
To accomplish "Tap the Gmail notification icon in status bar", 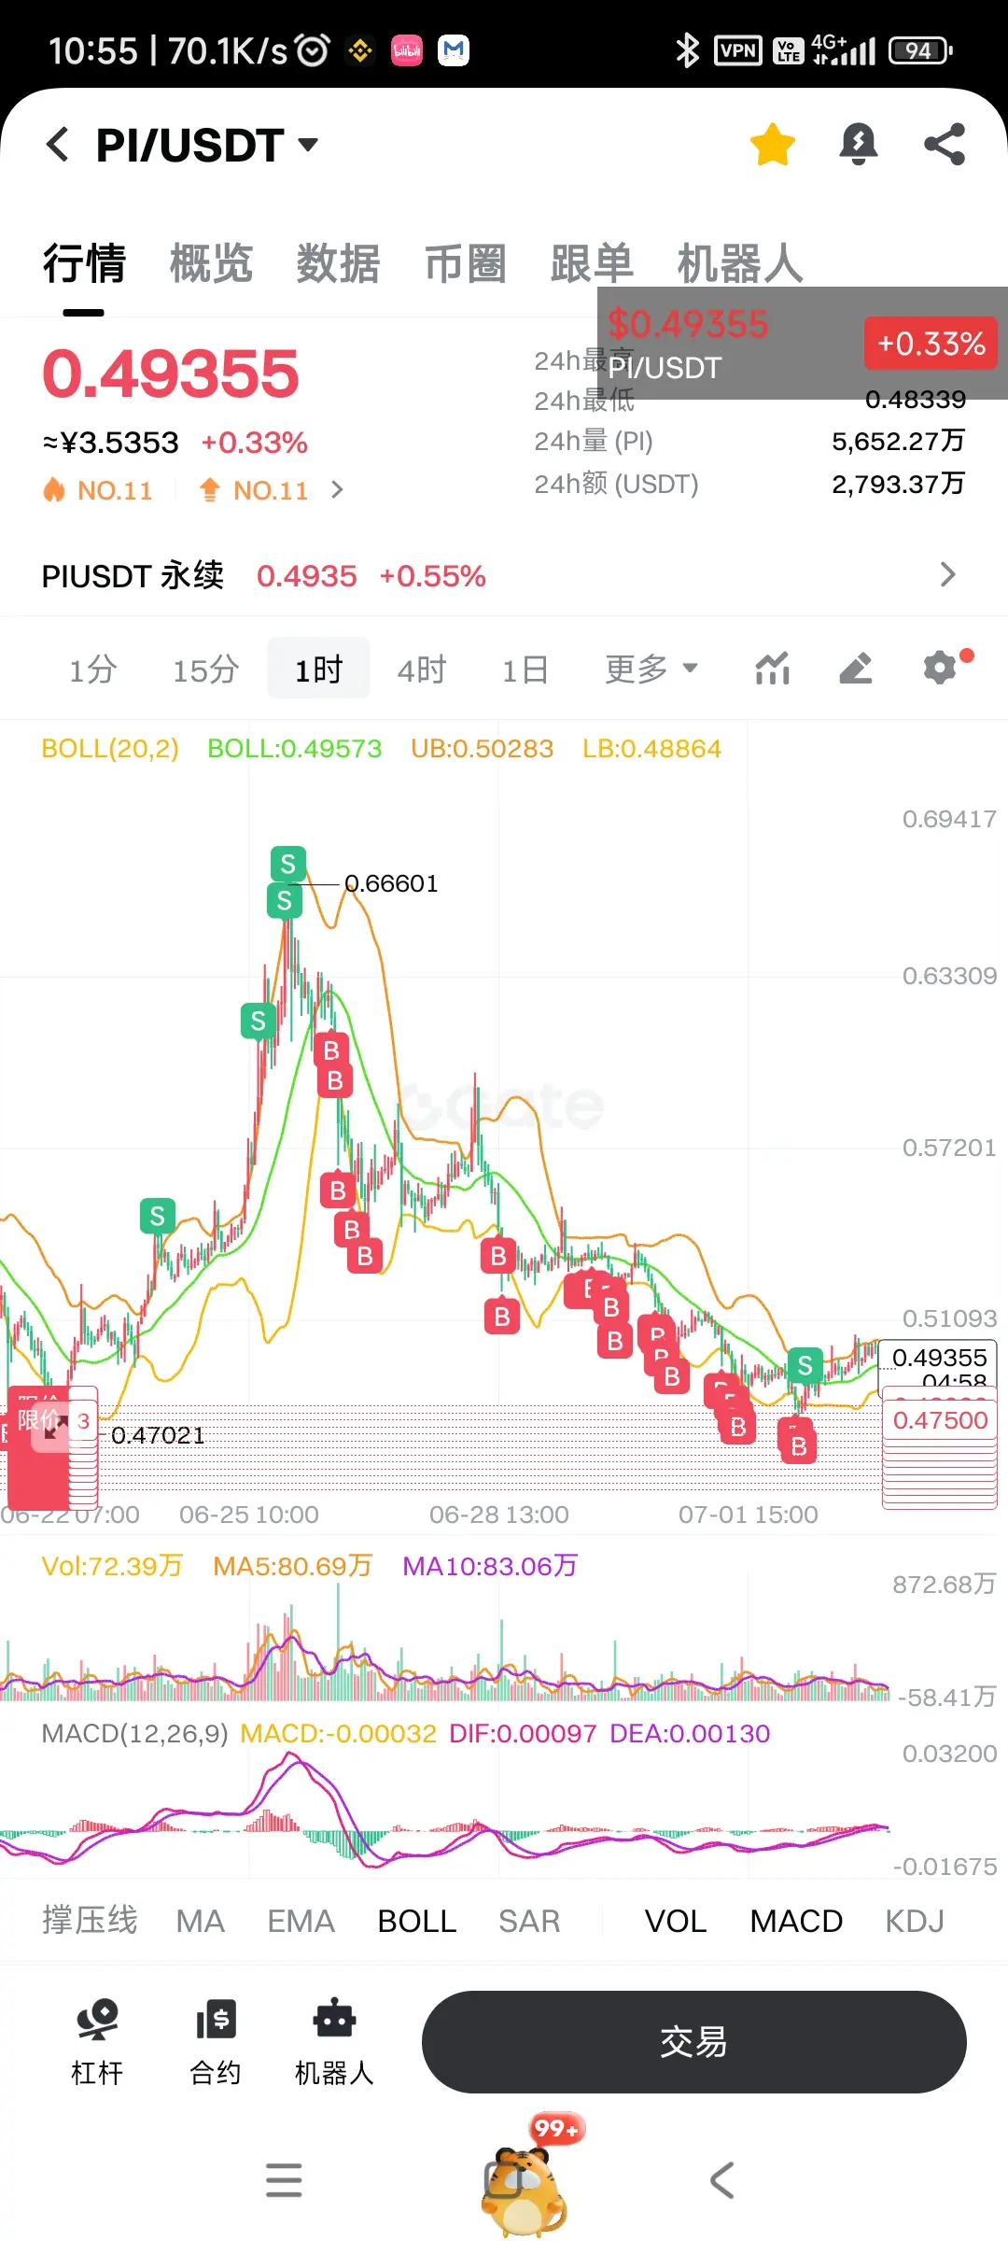I will [x=454, y=50].
